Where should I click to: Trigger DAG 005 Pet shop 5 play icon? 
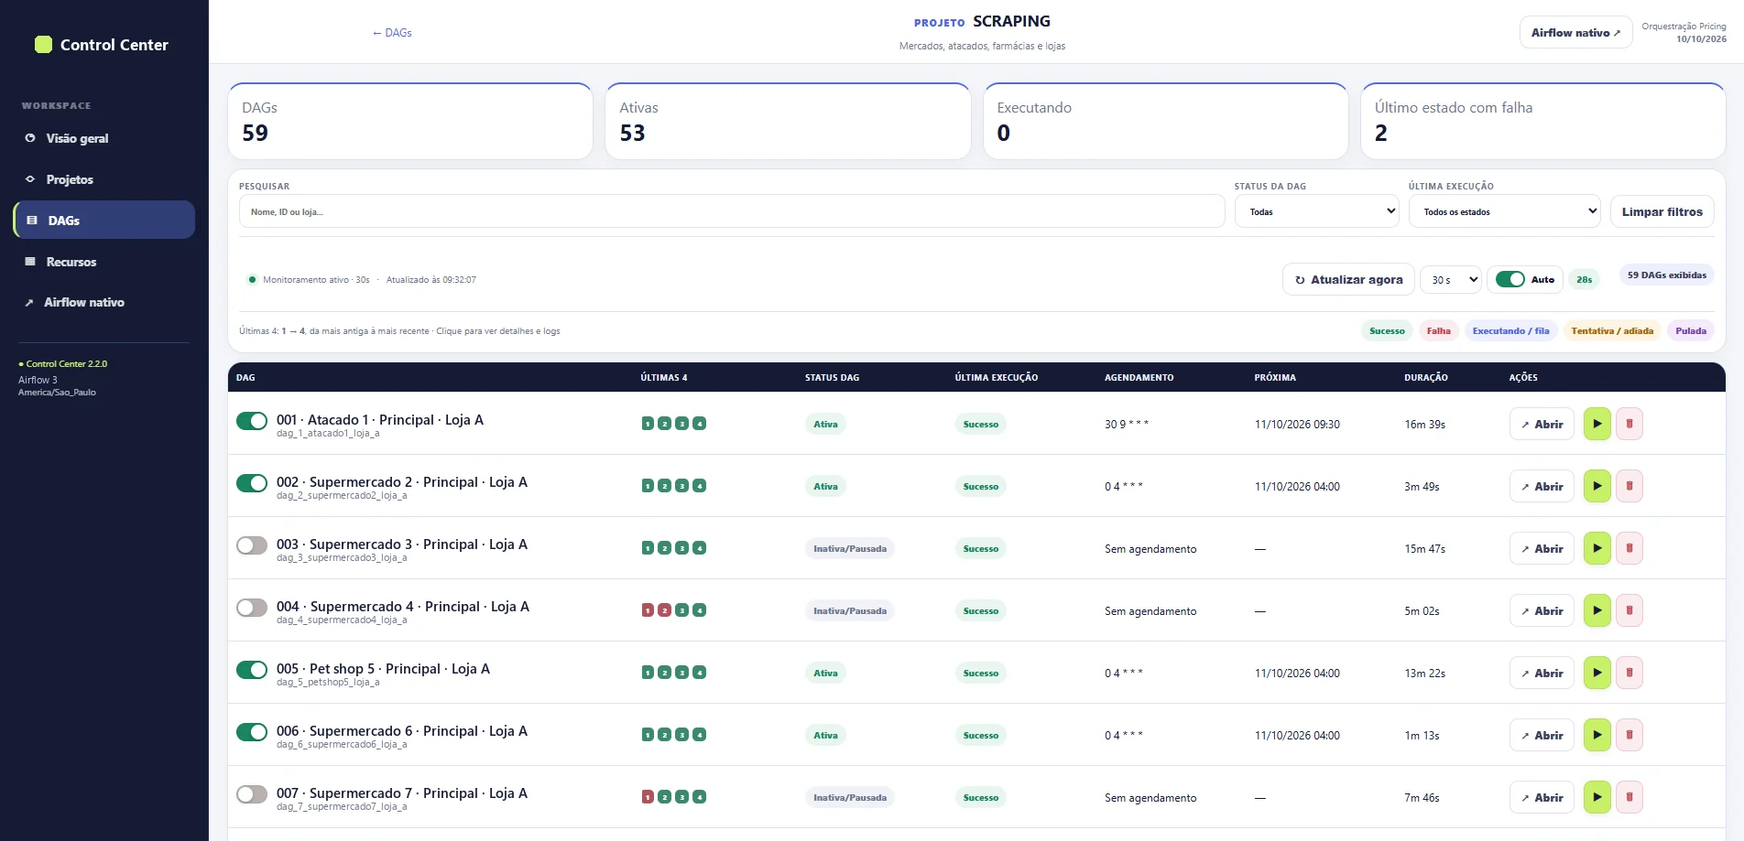pos(1597,673)
